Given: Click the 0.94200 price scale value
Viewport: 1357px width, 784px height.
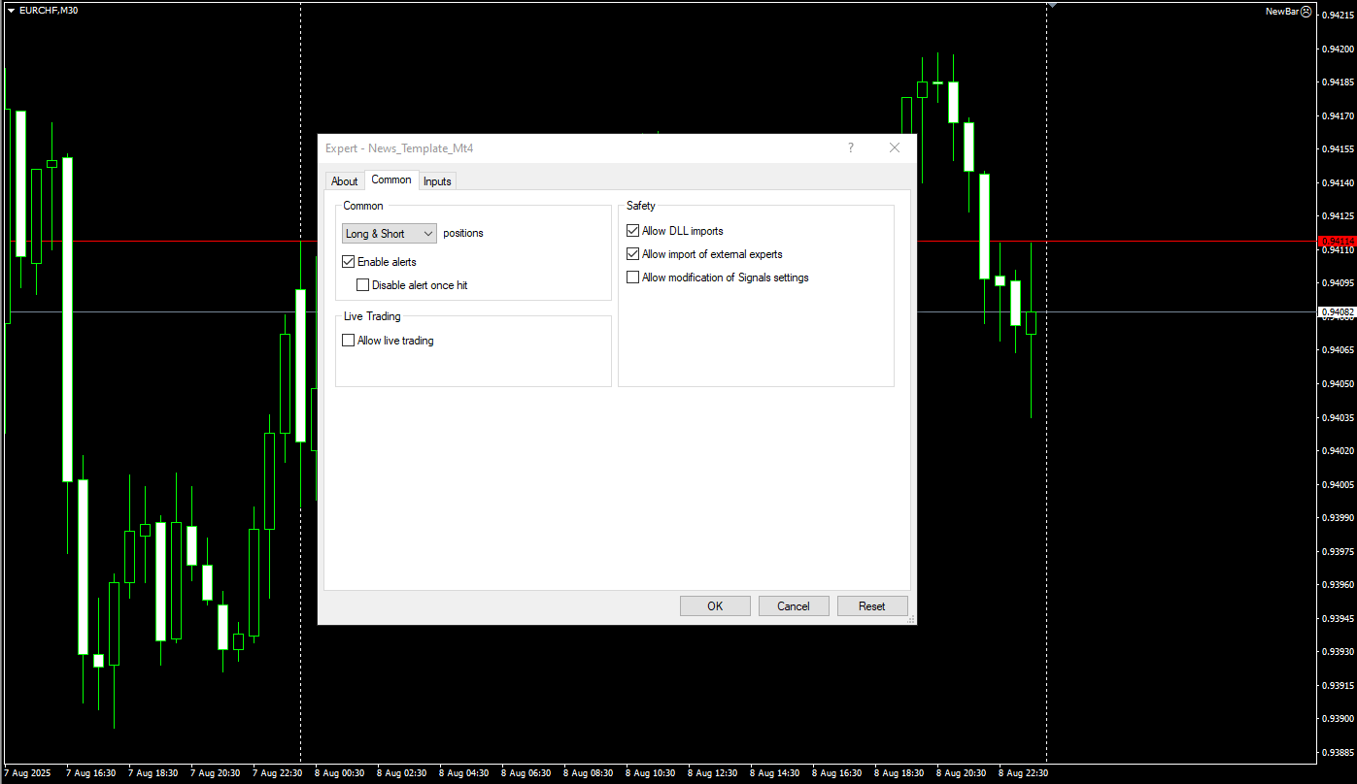Looking at the screenshot, I should pos(1339,49).
